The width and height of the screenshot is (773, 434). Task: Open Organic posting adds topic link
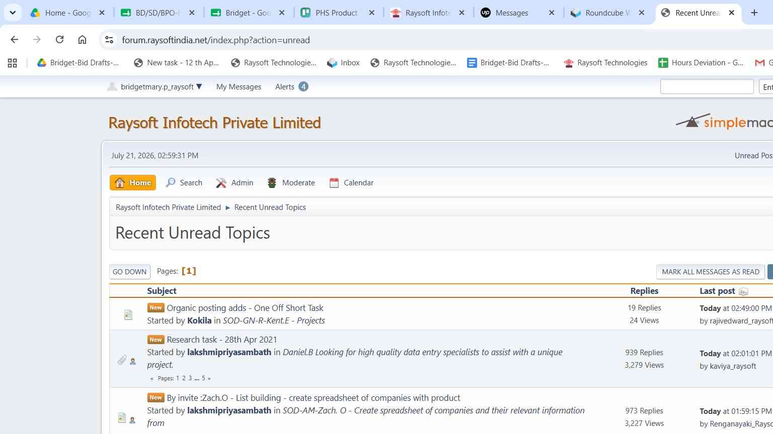pos(245,308)
